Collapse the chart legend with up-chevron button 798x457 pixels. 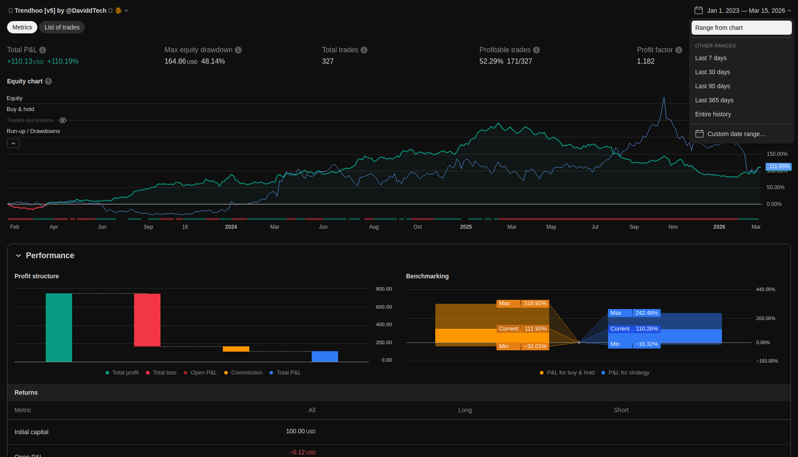point(13,144)
